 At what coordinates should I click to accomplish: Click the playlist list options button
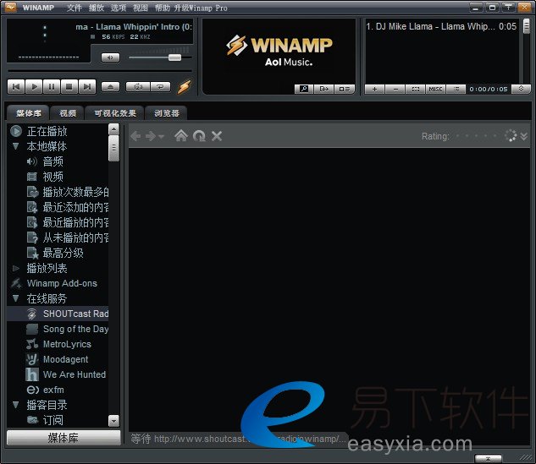[x=456, y=89]
